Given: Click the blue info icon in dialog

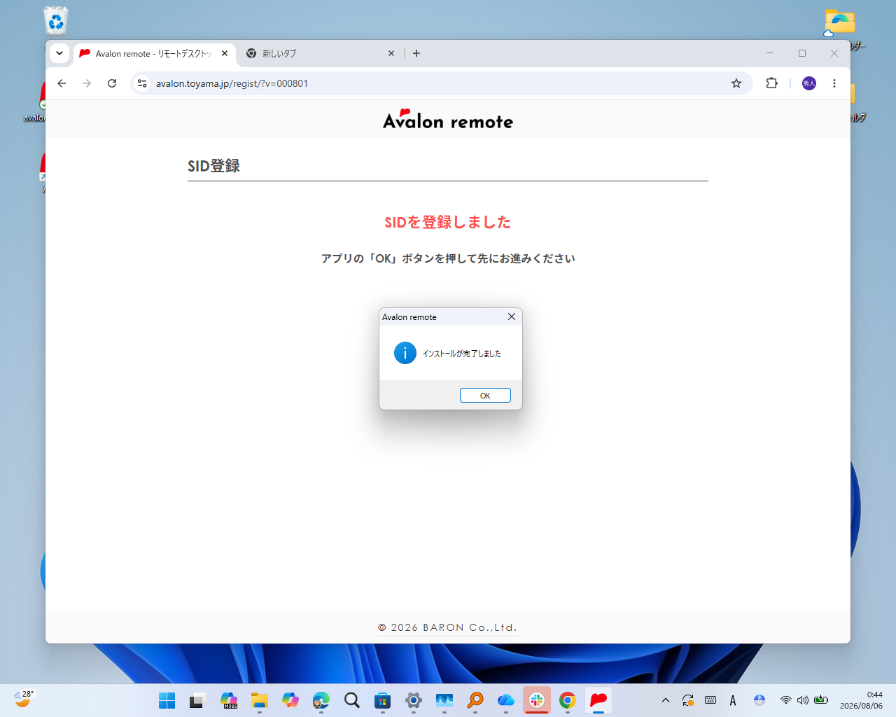Looking at the screenshot, I should [405, 353].
